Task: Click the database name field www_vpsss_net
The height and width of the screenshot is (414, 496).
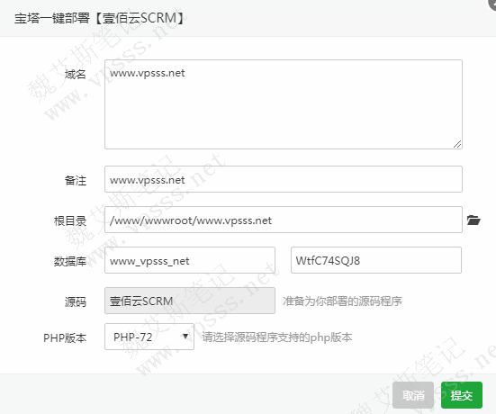Action: 190,260
